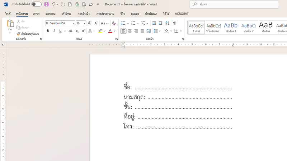Center align the text
The width and height of the screenshot is (287, 161).
pyautogui.click(x=130, y=31)
